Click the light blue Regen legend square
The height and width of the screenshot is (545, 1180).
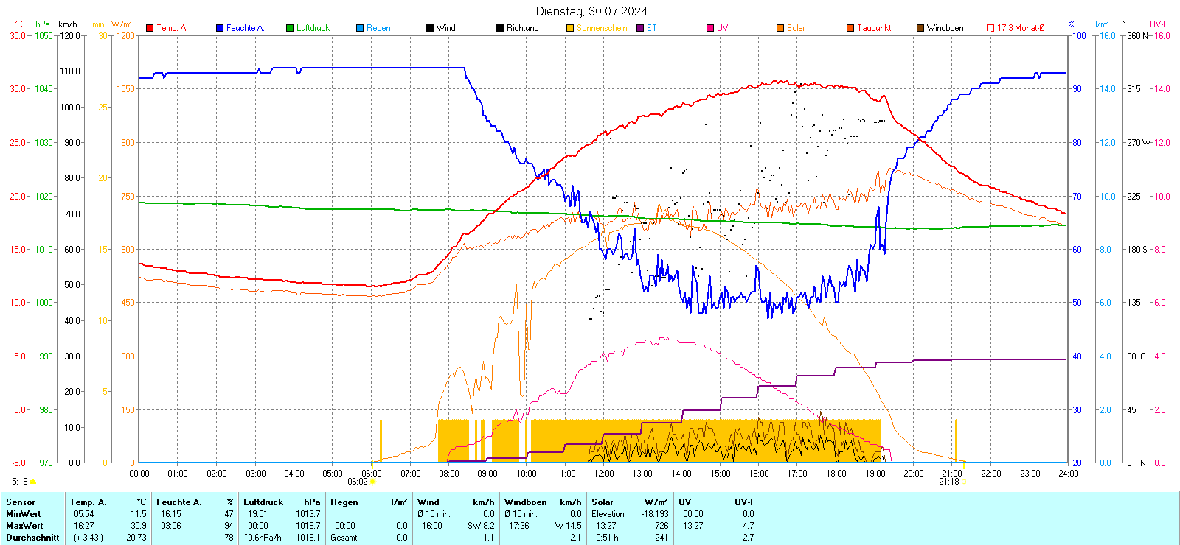coord(360,28)
